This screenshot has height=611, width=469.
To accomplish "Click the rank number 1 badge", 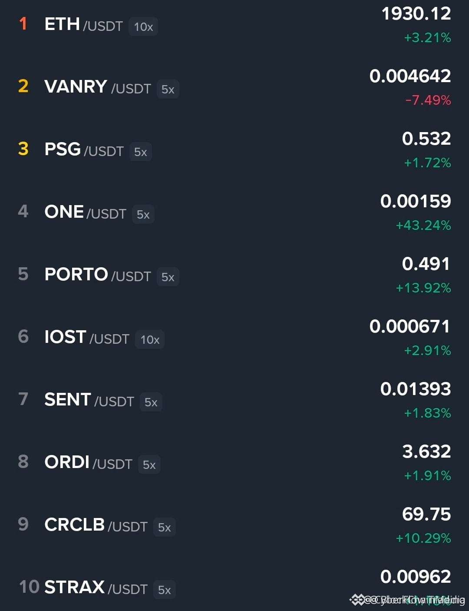I will pos(23,24).
